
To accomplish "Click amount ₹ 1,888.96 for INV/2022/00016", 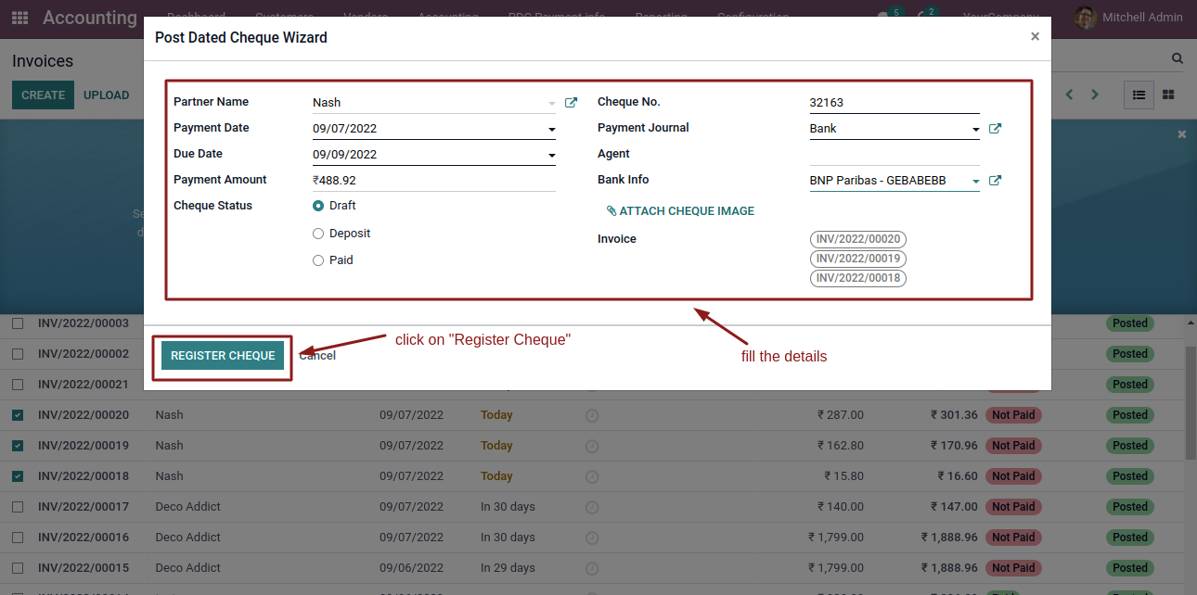I will point(948,538).
